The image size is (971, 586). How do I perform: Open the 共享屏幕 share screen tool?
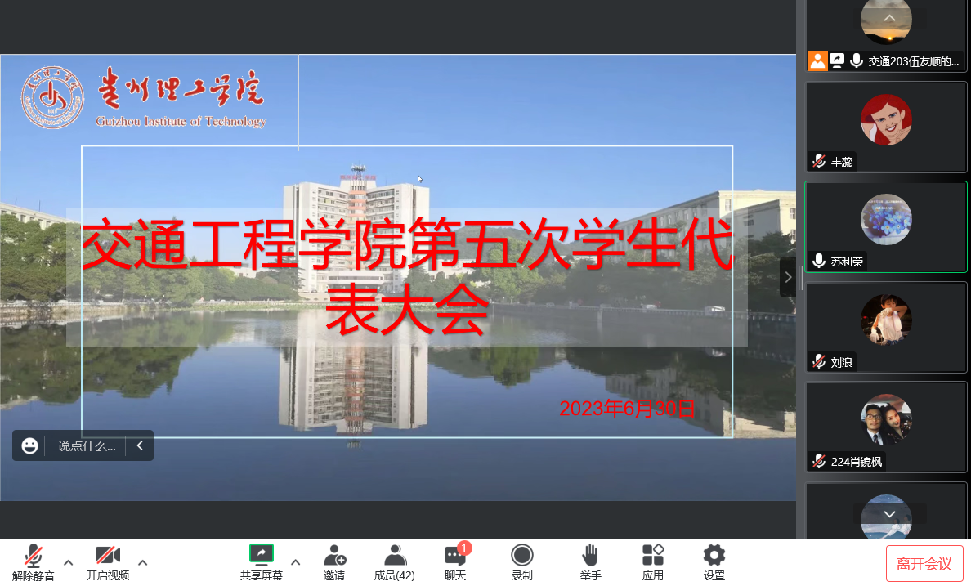click(x=262, y=556)
